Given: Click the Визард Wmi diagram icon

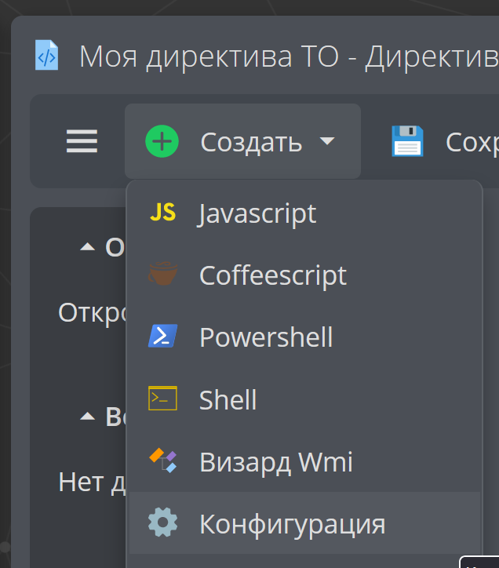Looking at the screenshot, I should tap(162, 461).
